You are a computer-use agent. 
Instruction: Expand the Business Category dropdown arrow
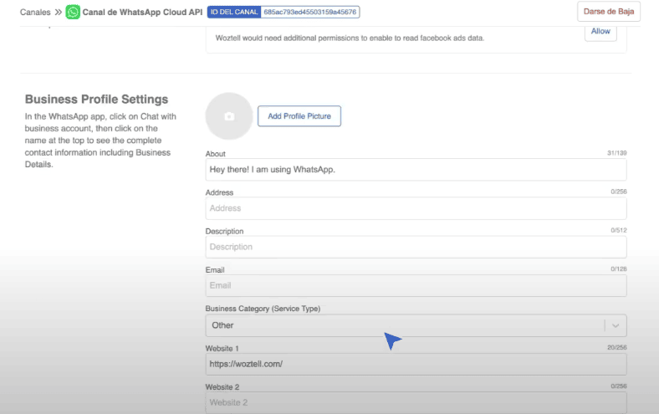click(x=616, y=325)
